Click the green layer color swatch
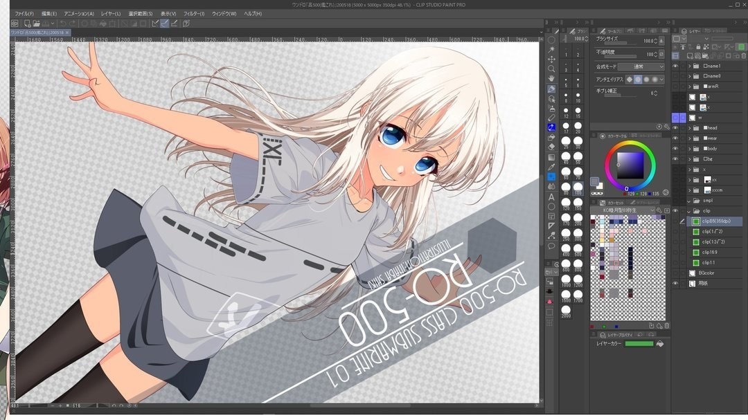This screenshot has height=420, width=748. click(639, 343)
